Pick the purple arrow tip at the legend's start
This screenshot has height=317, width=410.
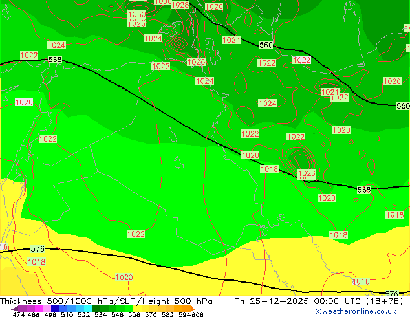(x=14, y=309)
